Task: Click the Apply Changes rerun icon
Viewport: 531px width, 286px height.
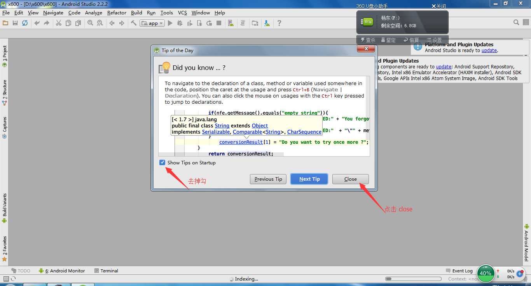Action: point(209,23)
